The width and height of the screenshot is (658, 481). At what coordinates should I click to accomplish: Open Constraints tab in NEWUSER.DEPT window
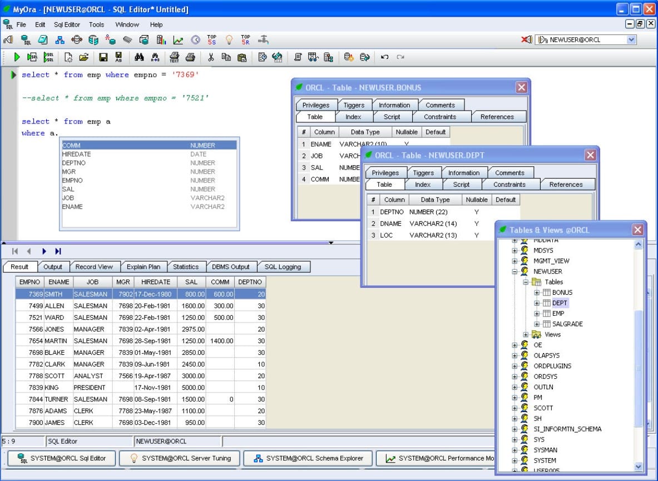pos(509,185)
